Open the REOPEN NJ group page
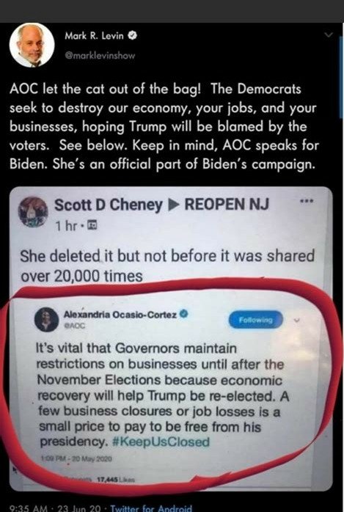Screen dimensions: 344x512 [x=227, y=205]
